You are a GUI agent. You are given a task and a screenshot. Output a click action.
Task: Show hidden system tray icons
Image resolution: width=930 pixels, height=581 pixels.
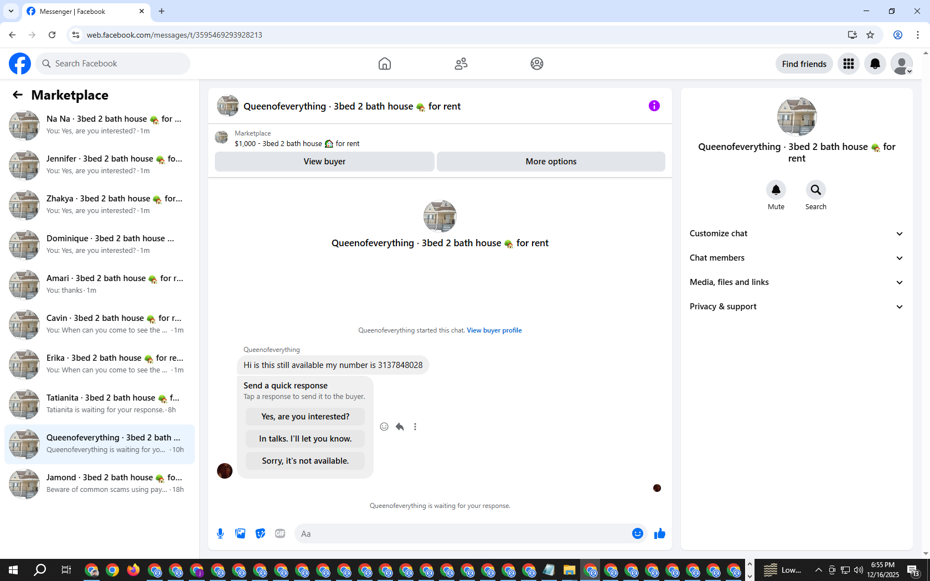(x=818, y=570)
